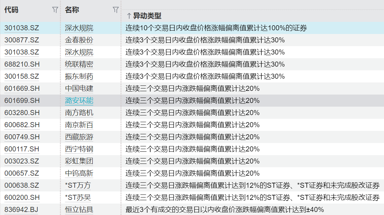
Task: Open filter icon for 名称 column
Action: pos(115,10)
